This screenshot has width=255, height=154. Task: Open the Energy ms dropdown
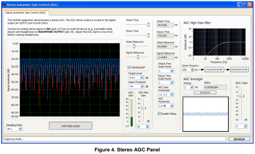[x=192, y=87]
